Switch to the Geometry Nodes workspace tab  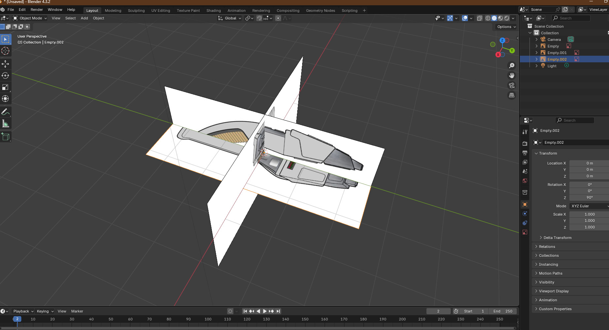point(320,11)
